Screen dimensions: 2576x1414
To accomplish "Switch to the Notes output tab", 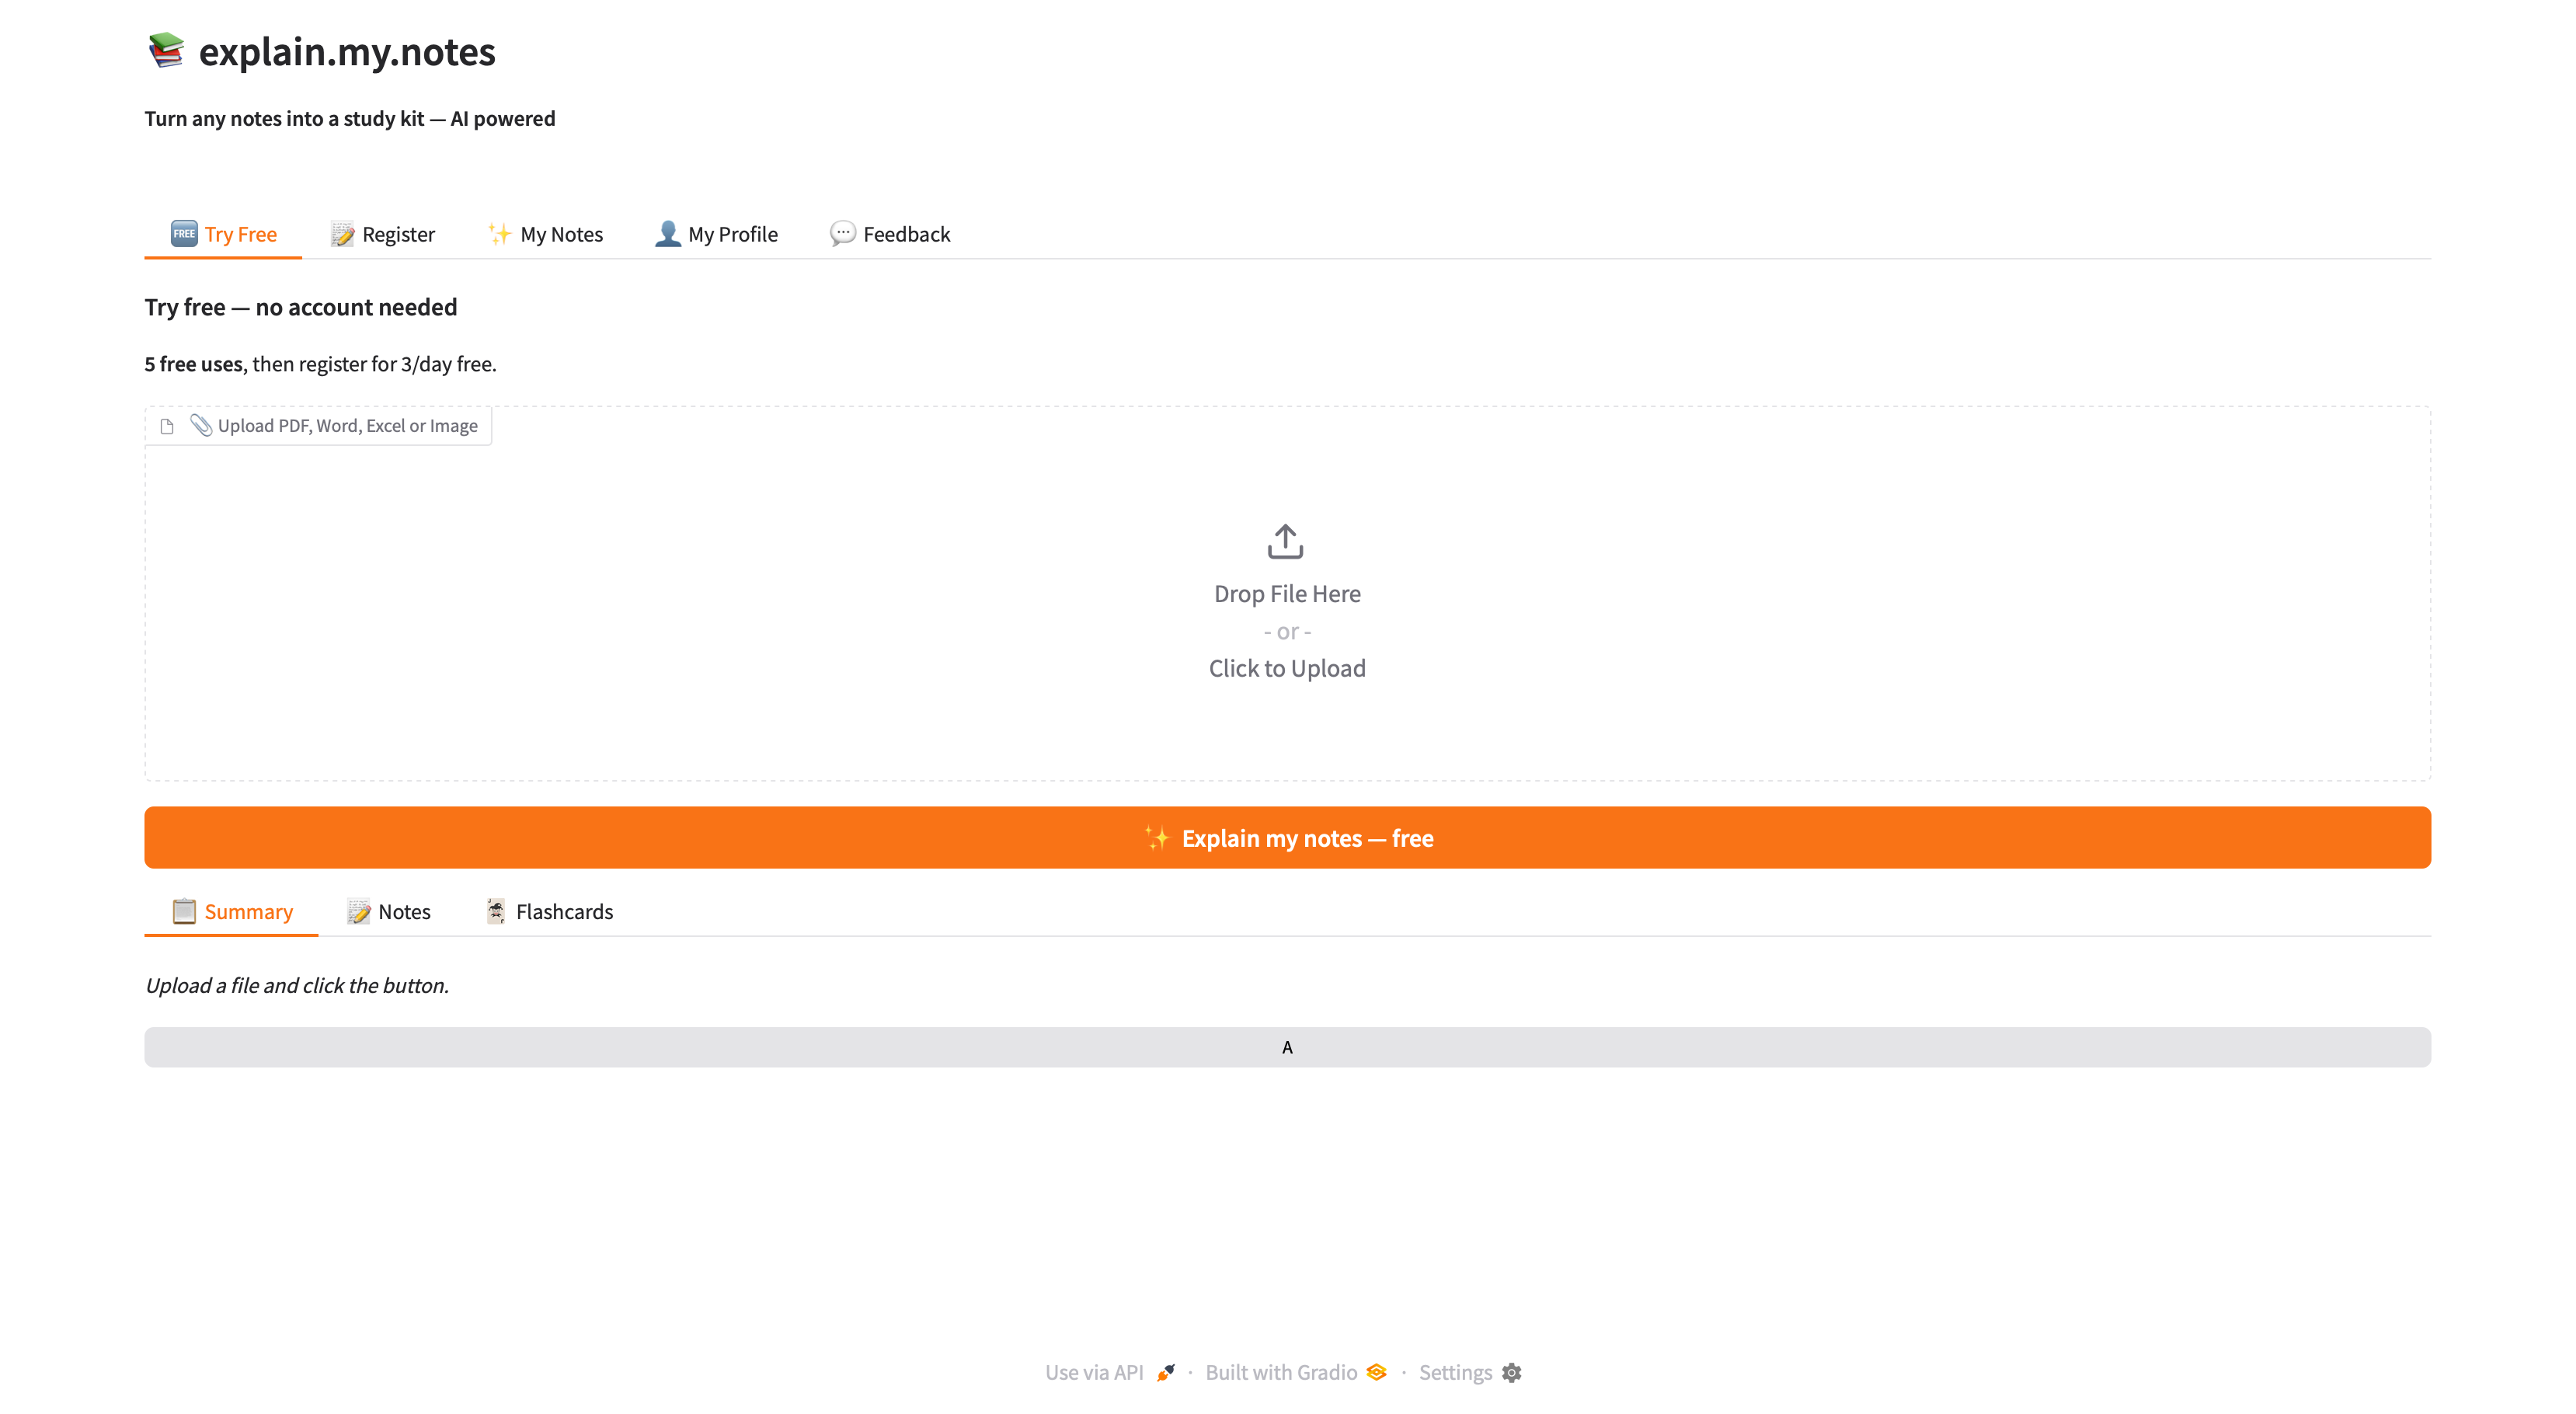I will pos(388,911).
